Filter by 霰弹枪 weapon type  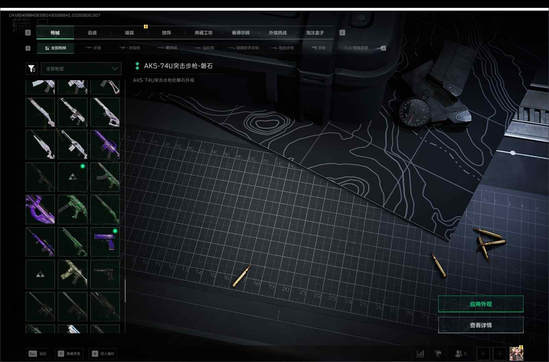167,48
